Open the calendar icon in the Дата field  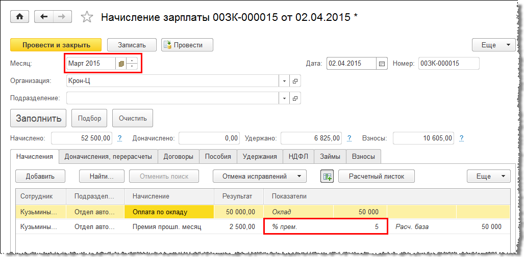382,64
